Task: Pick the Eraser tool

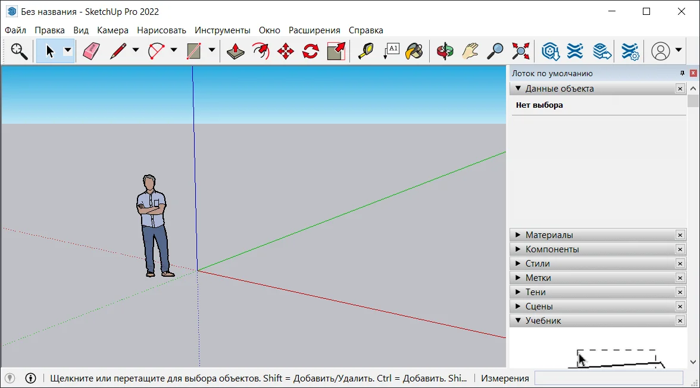Action: (92, 51)
